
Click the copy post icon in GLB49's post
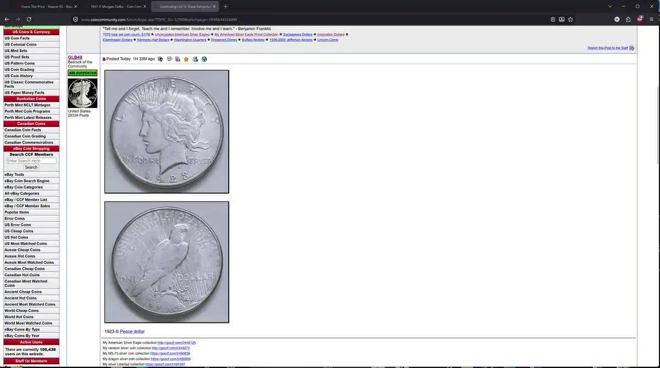point(178,59)
